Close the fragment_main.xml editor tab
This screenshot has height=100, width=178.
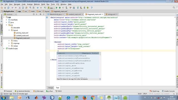coord(103,14)
